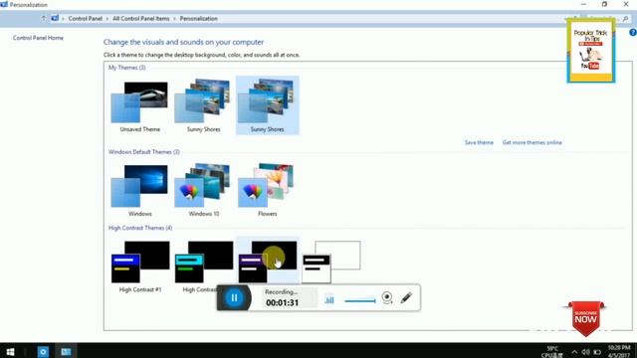Click the search magnifier icon
Image resolution: width=637 pixels, height=358 pixels.
tap(625, 19)
